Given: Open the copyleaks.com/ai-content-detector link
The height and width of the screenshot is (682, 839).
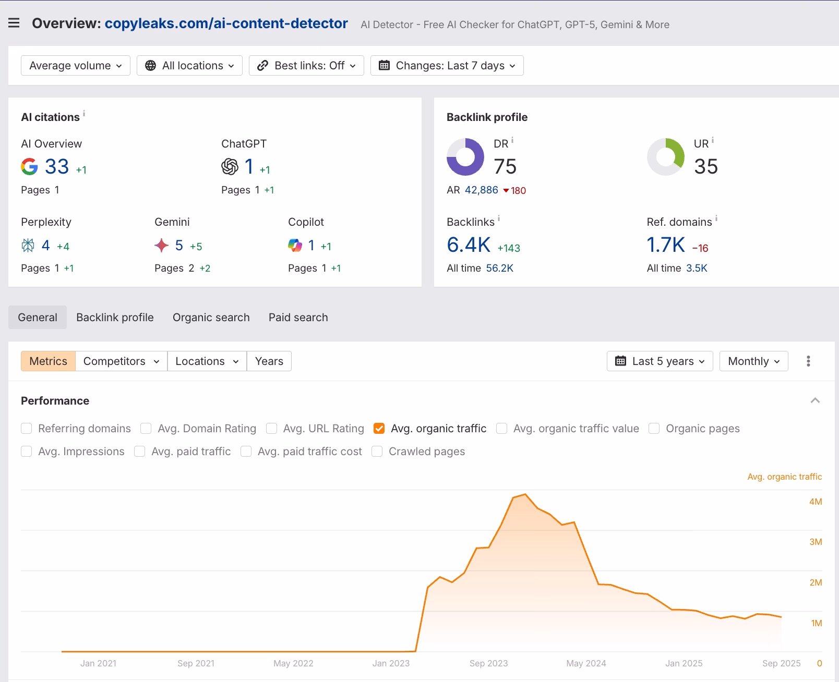Looking at the screenshot, I should 226,23.
